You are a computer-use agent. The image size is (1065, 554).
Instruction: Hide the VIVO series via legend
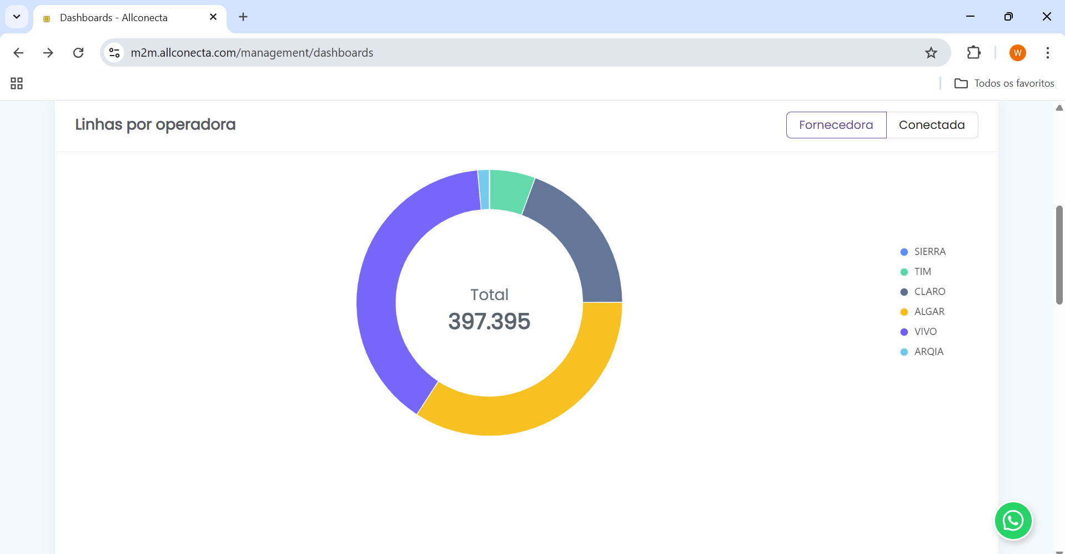(925, 332)
